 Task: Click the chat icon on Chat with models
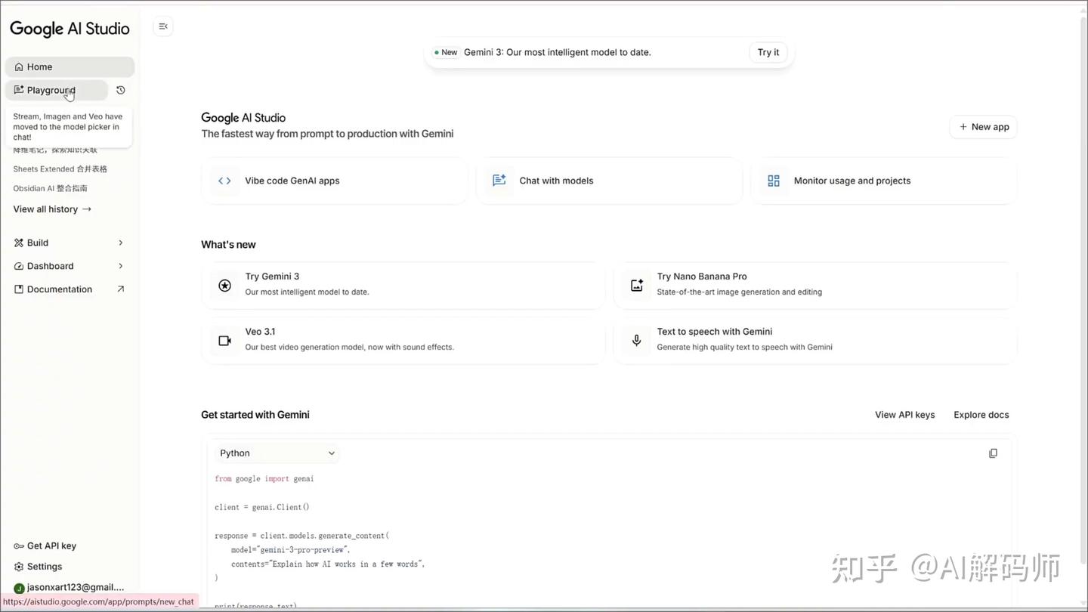pyautogui.click(x=499, y=181)
